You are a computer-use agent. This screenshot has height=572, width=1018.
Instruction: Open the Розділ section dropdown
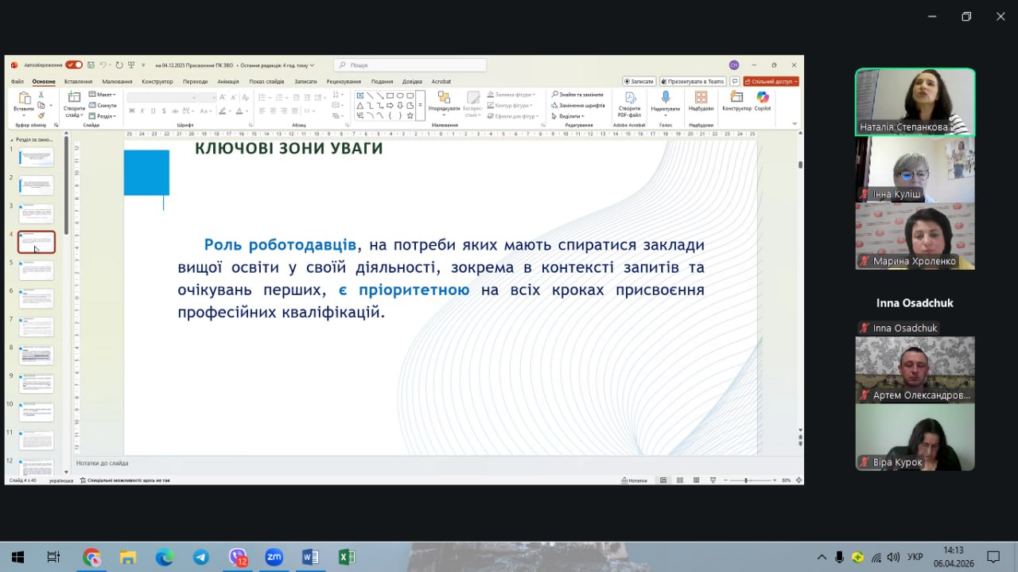coord(104,116)
